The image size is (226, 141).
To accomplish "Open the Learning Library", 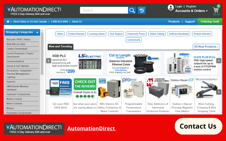I will click(x=97, y=34).
